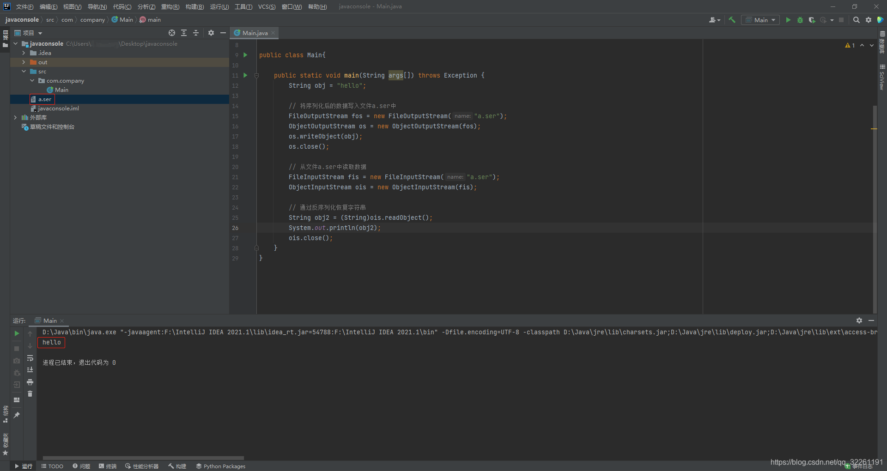Toggle scroll to end in console
The image size is (887, 471).
tap(30, 370)
